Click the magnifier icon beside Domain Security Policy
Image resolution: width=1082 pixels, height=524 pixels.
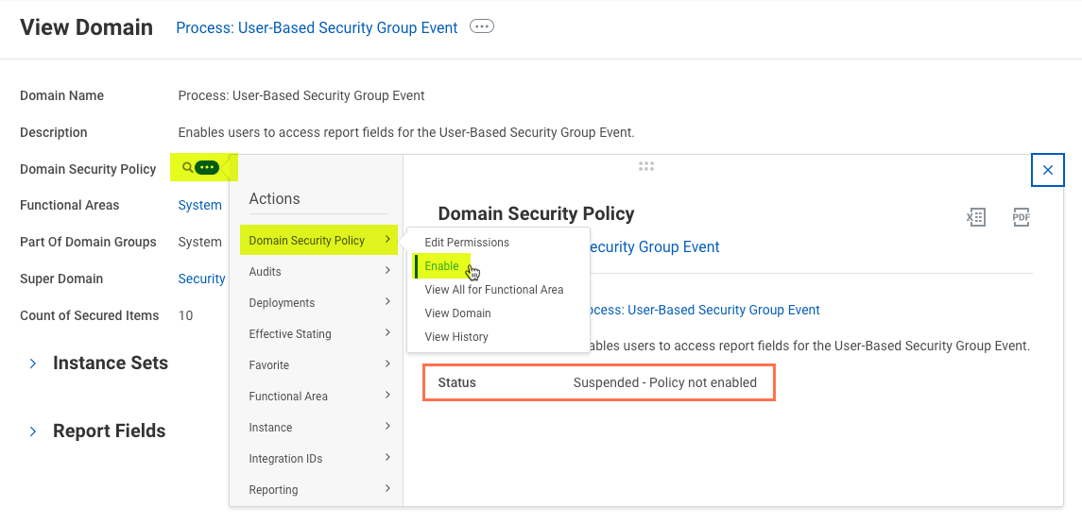187,168
